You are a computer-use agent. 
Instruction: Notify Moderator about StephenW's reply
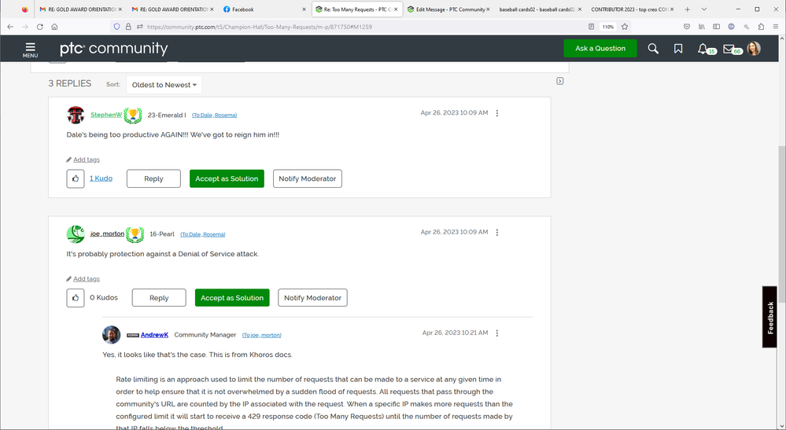pos(308,178)
